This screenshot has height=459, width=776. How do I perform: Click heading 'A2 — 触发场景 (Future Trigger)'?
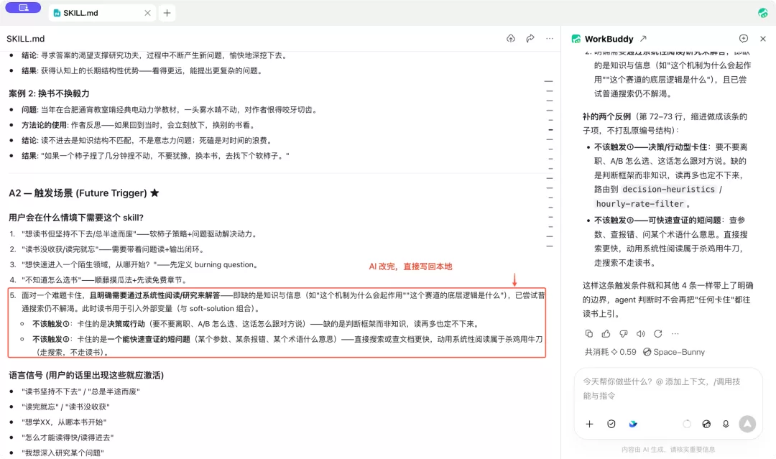coord(83,193)
